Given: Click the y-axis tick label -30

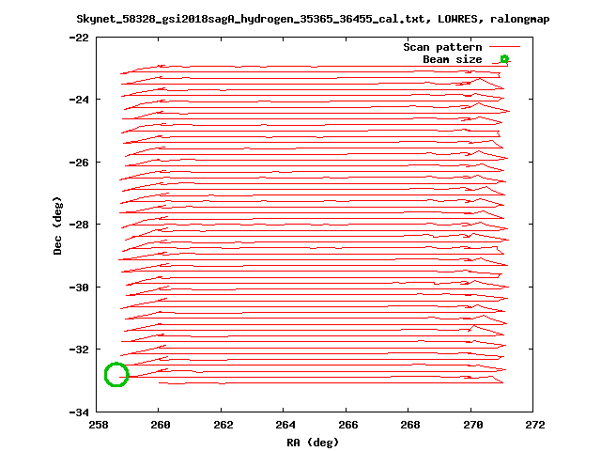Looking at the screenshot, I should (x=79, y=288).
